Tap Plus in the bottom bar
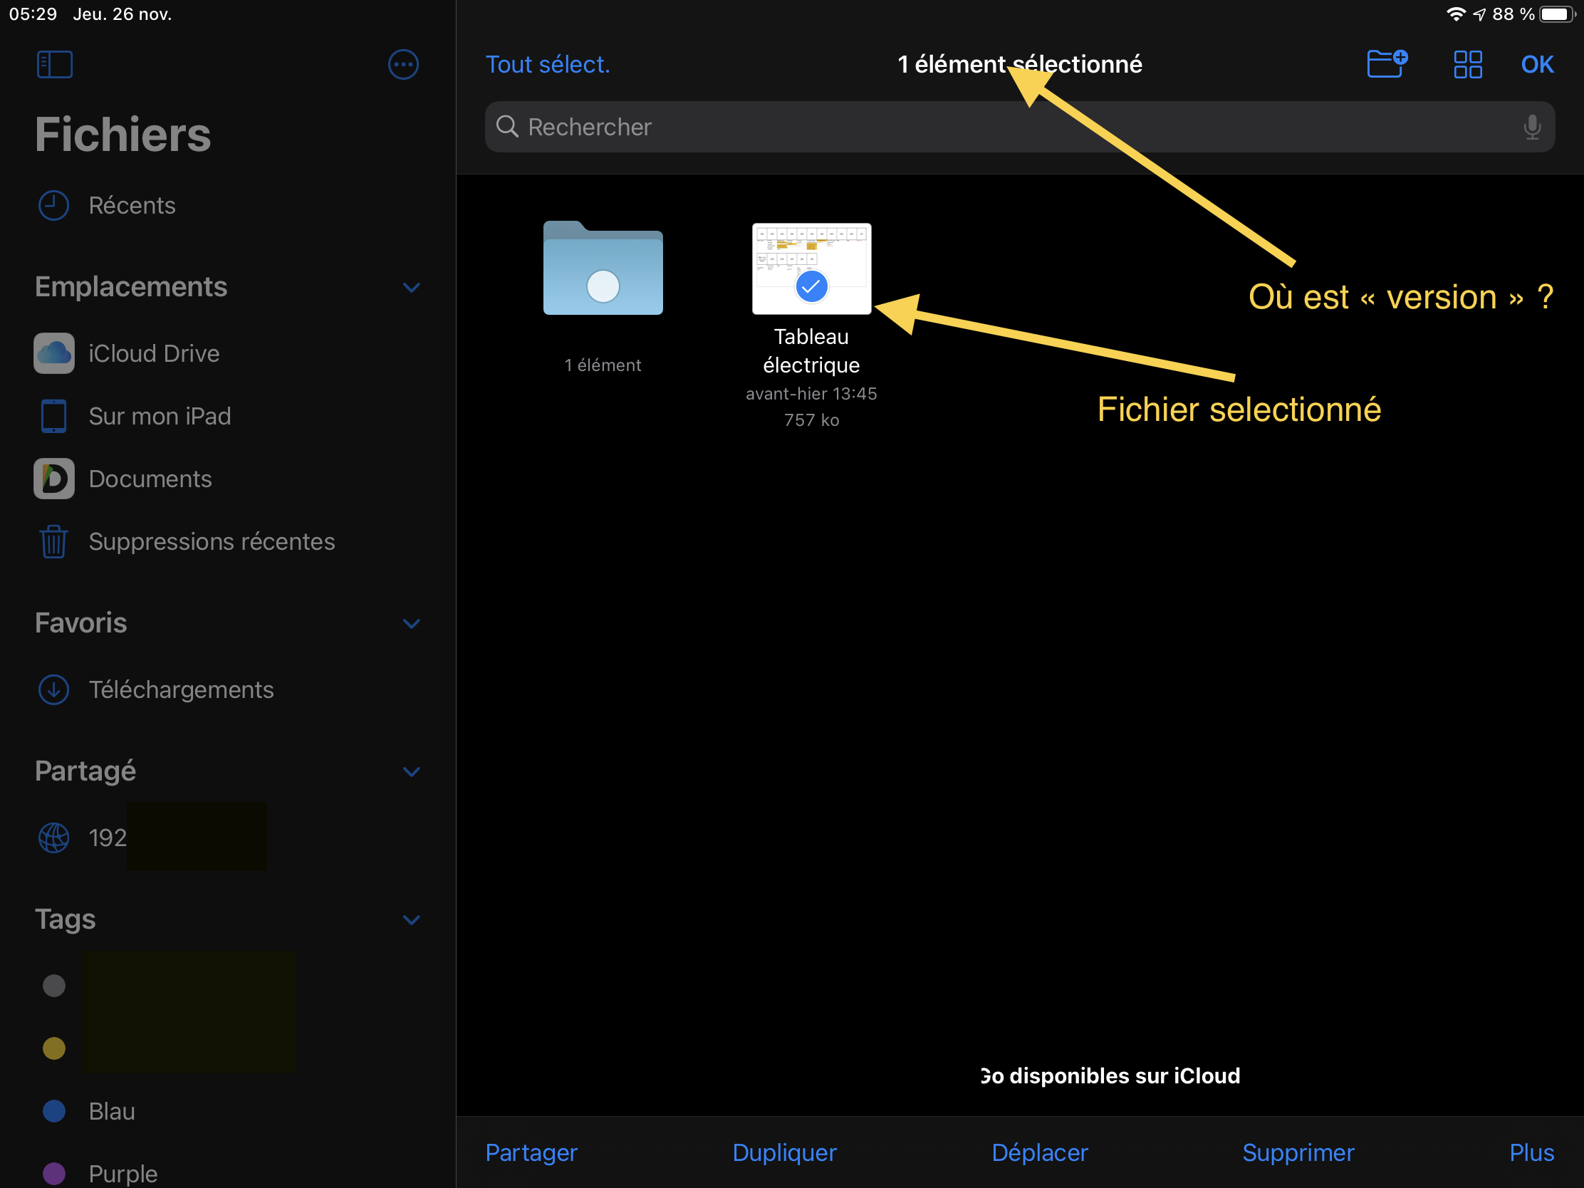 (1531, 1152)
